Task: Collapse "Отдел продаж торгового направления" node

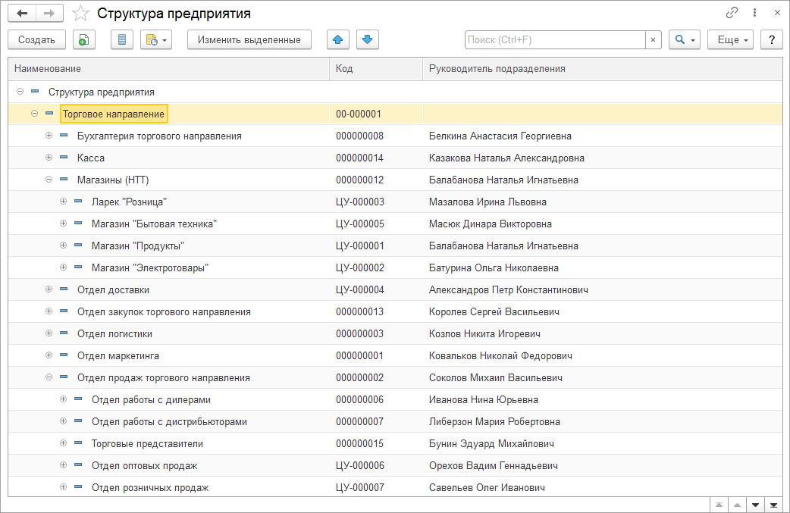Action: (x=49, y=377)
